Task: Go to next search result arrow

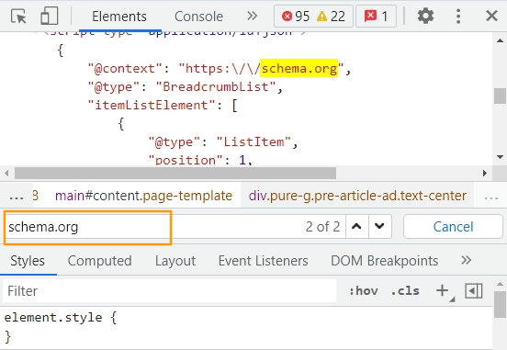Action: (379, 226)
